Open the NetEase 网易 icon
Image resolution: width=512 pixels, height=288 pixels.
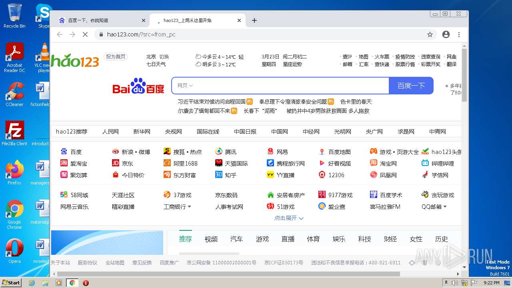pos(270,152)
